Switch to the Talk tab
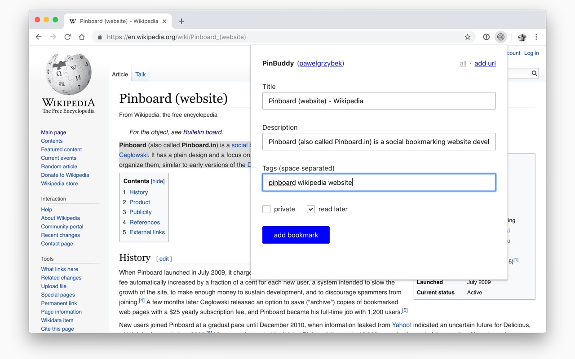Image resolution: width=575 pixels, height=359 pixels. (x=141, y=74)
